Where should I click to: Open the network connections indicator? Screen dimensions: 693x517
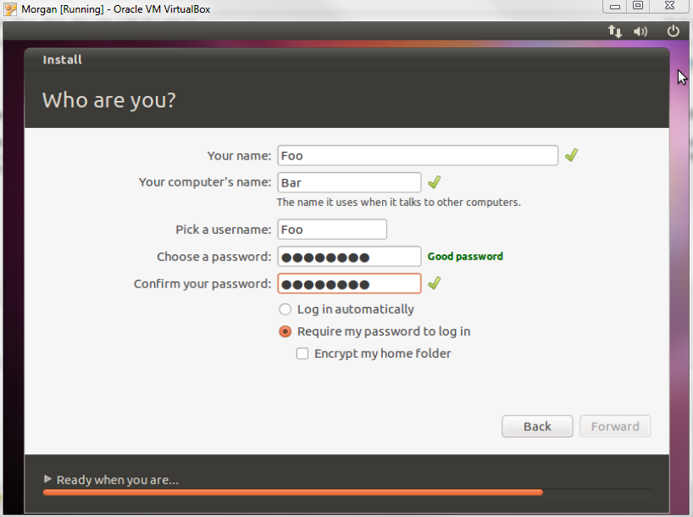click(615, 31)
